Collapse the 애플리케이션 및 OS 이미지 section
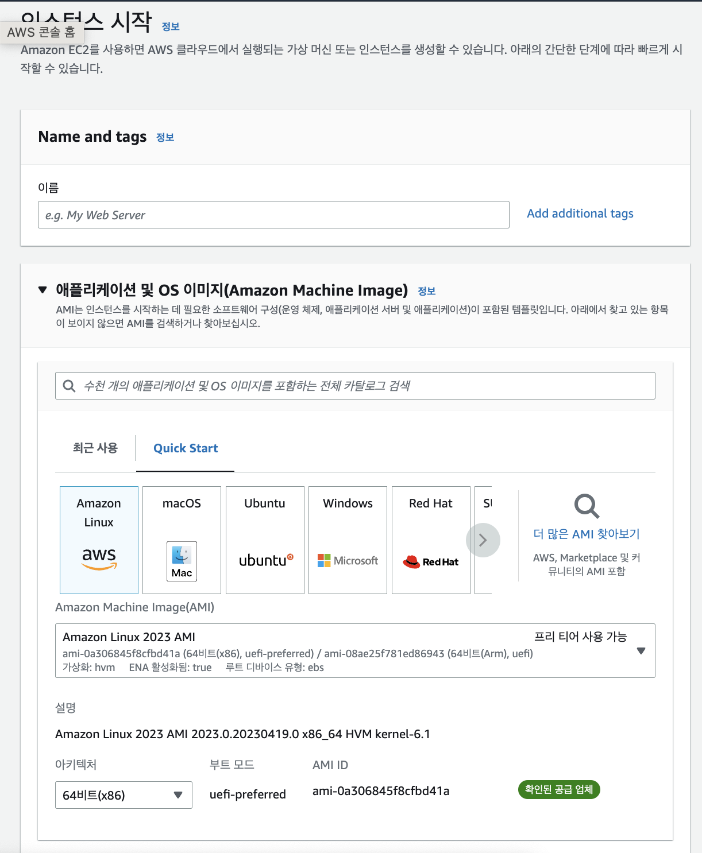The height and width of the screenshot is (853, 702). click(43, 290)
